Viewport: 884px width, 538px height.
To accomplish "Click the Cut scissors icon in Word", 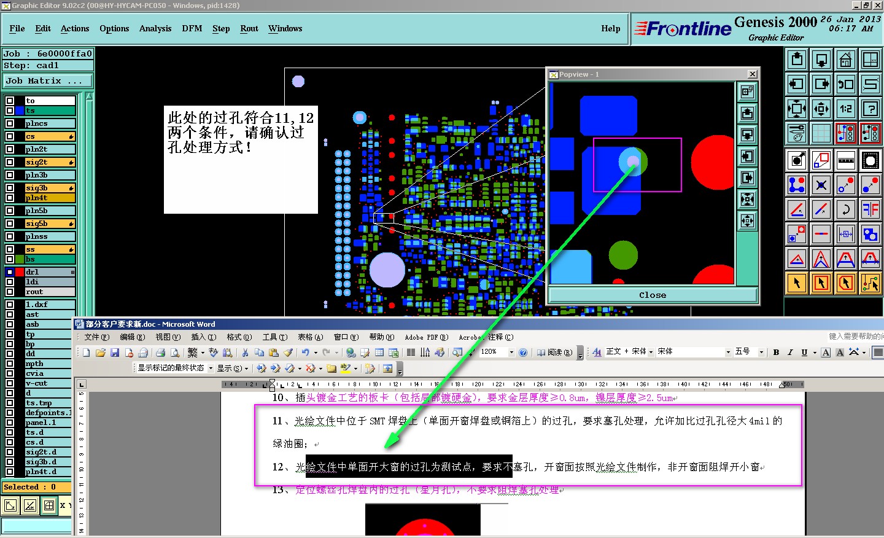I will click(245, 353).
